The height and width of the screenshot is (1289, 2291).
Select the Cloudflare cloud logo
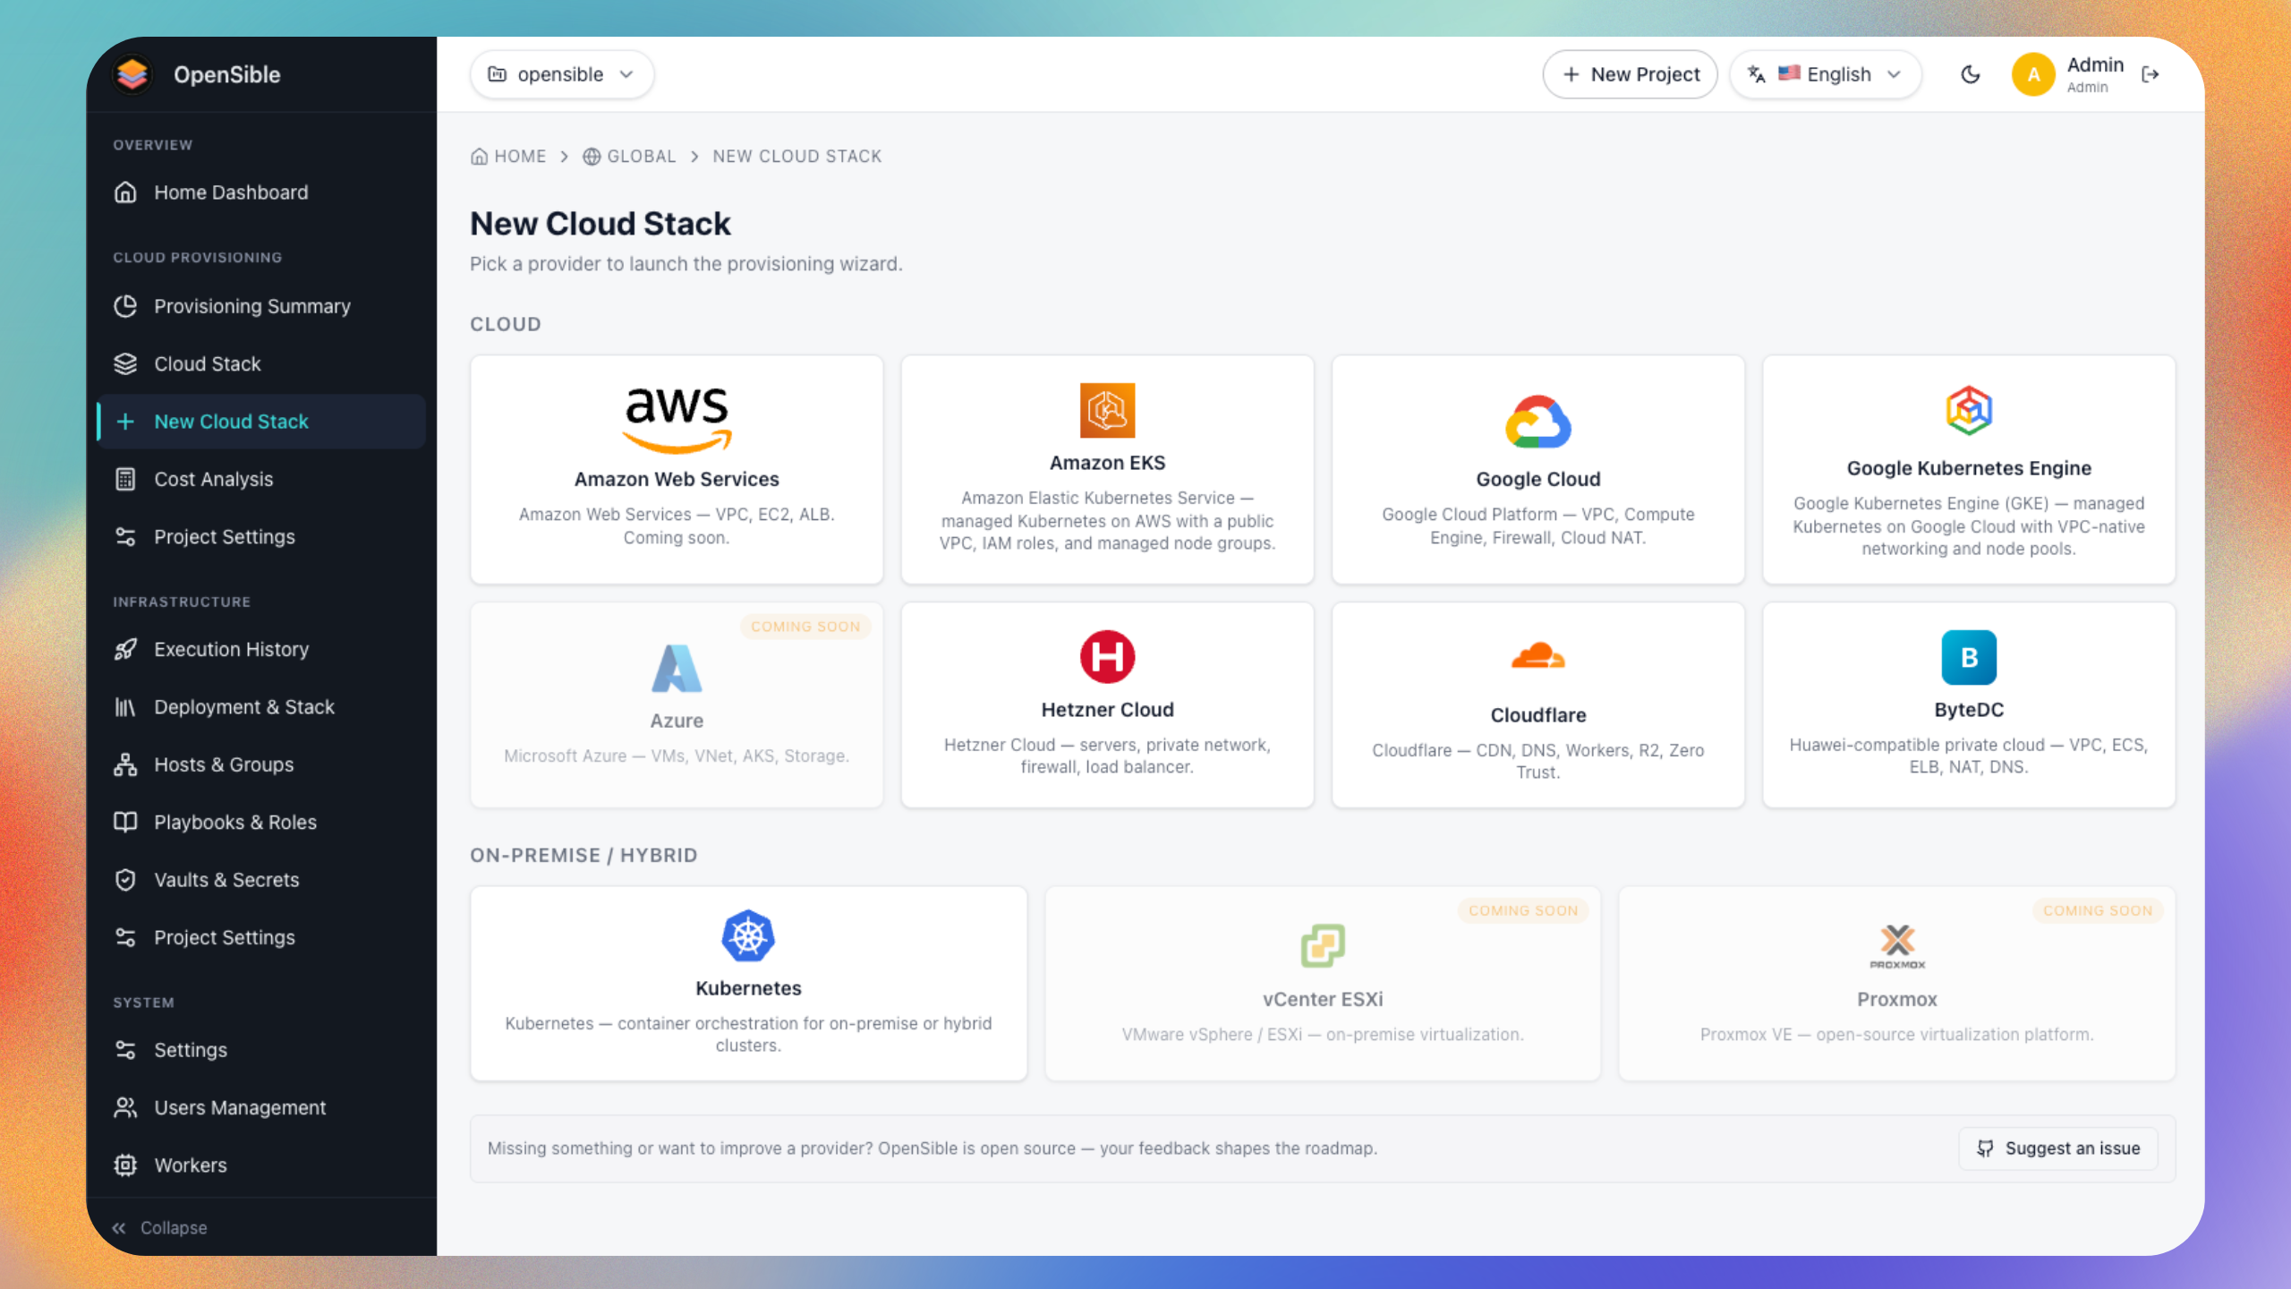coord(1538,656)
